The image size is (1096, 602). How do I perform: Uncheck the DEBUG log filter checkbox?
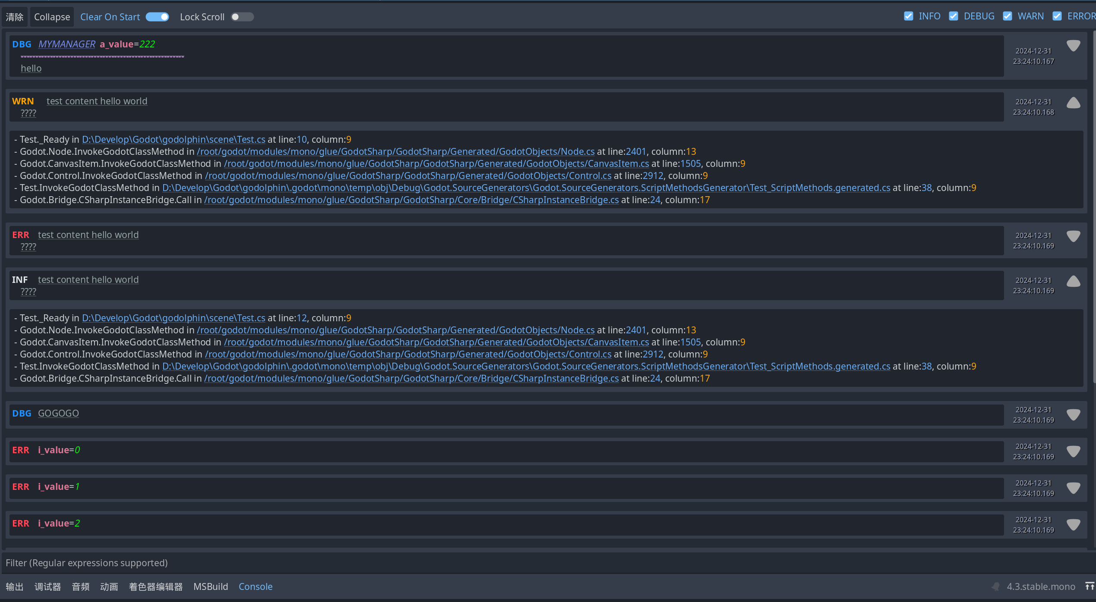(954, 16)
